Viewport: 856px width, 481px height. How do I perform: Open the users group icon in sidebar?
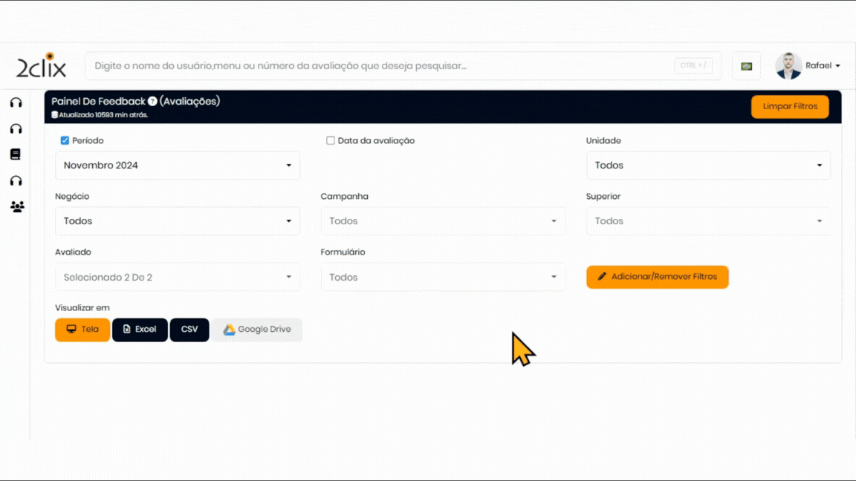pos(17,207)
